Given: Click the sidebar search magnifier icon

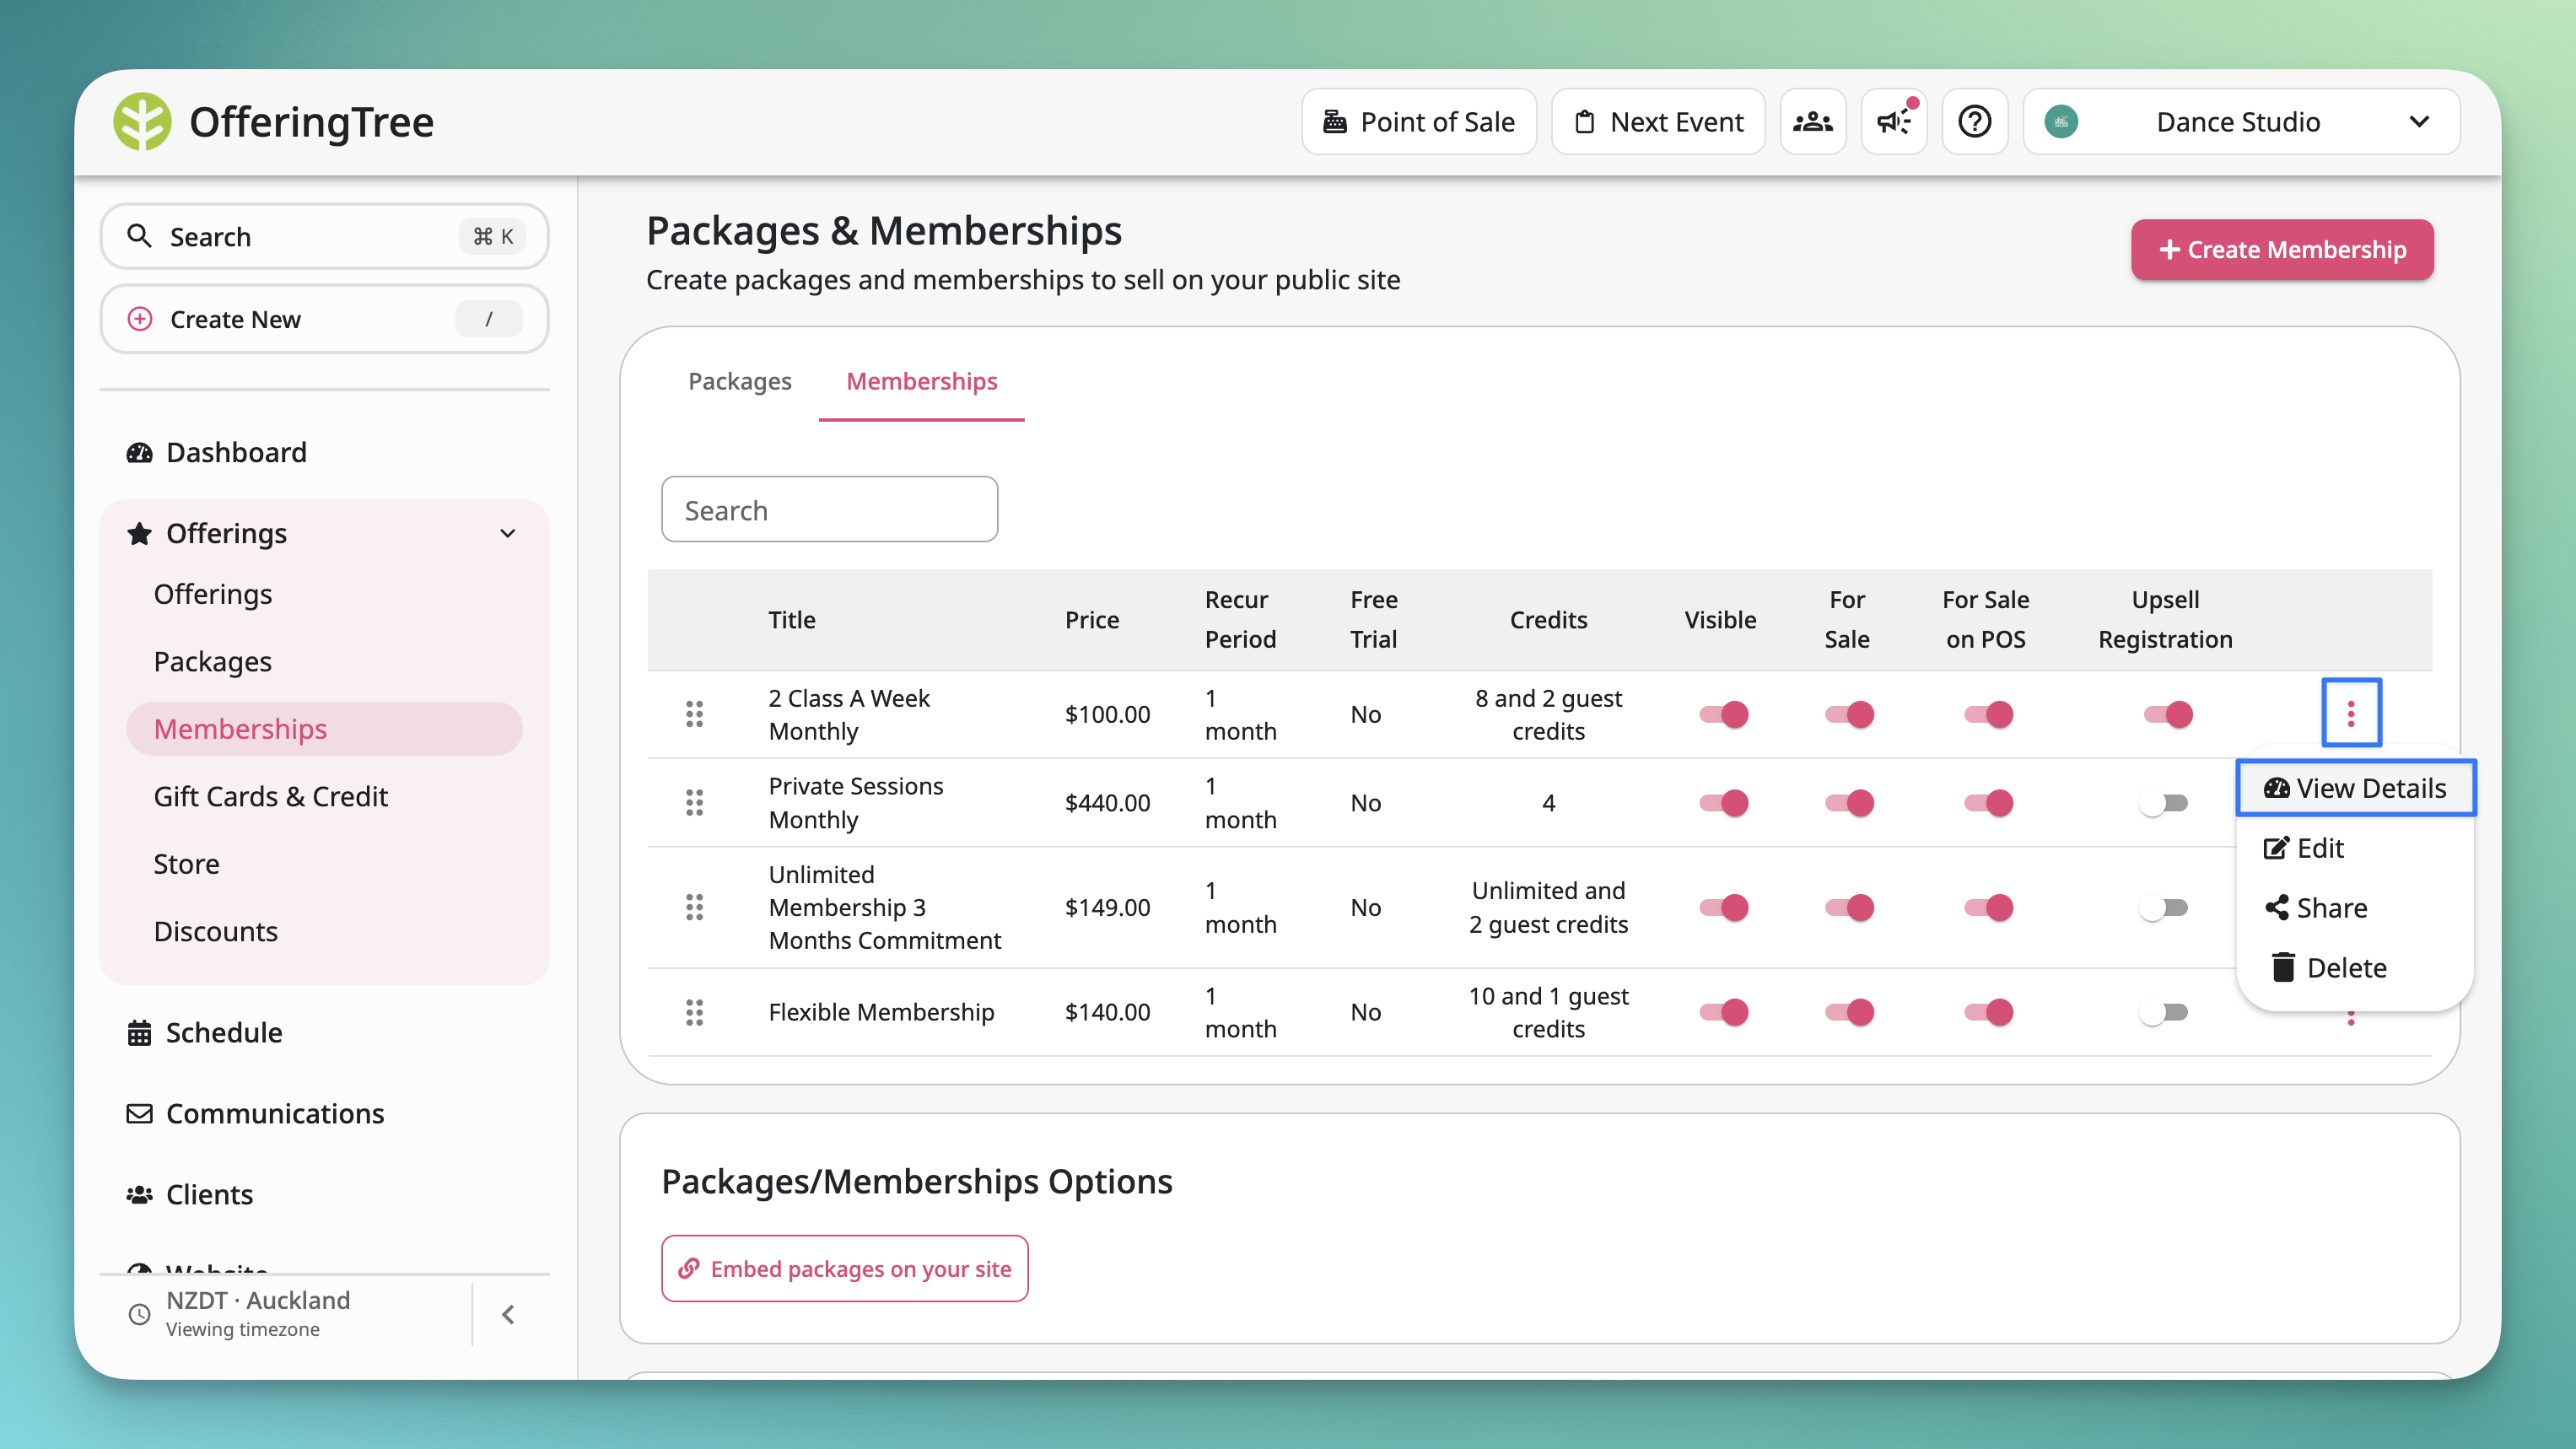Looking at the screenshot, I should [139, 236].
